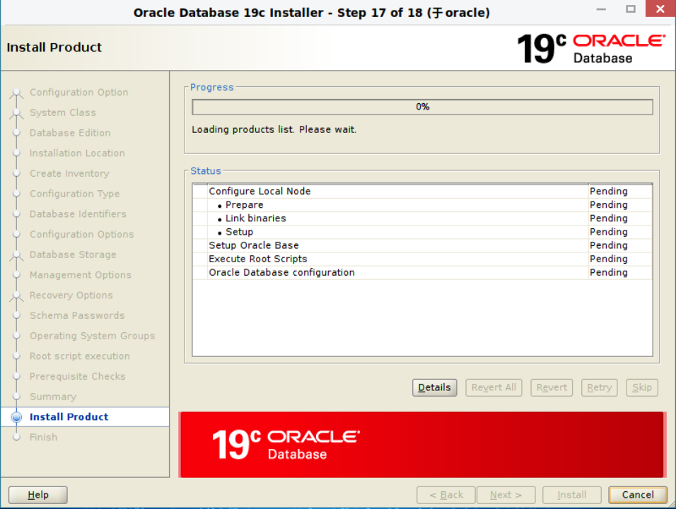Click the Prerequisite Checks step marker

pos(17,376)
